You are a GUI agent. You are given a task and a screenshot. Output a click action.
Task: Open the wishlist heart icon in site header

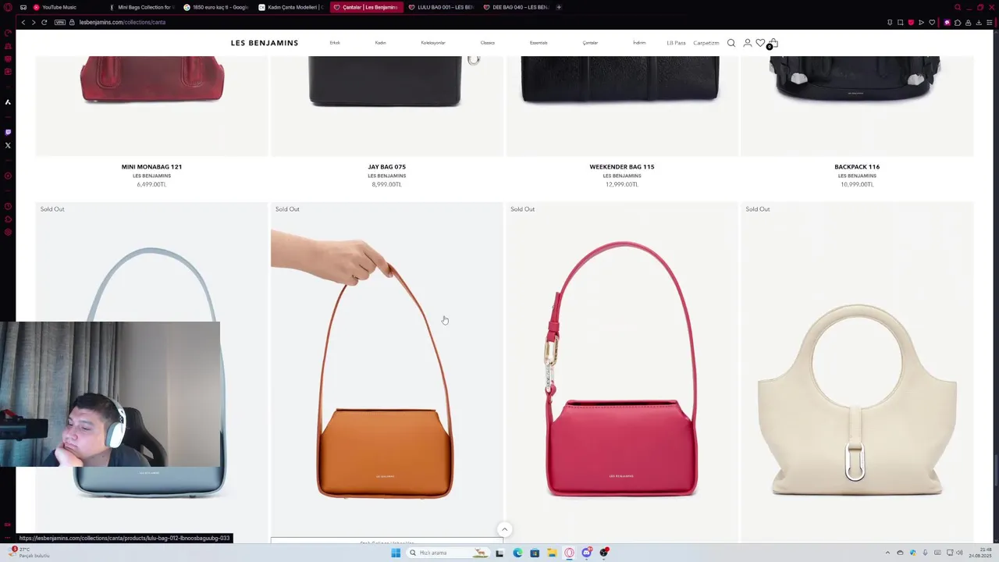[x=760, y=43]
